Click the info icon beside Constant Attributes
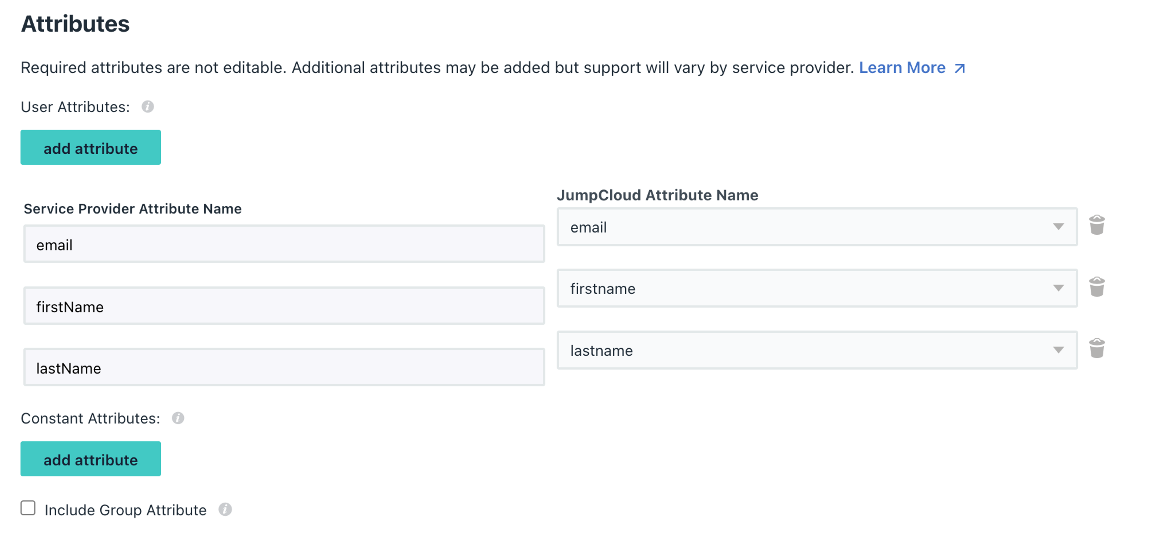 [x=178, y=418]
